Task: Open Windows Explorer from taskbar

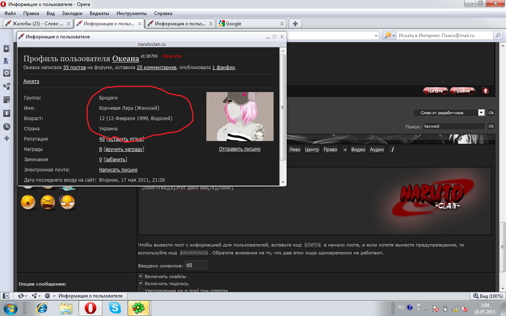Action: pyautogui.click(x=66, y=307)
